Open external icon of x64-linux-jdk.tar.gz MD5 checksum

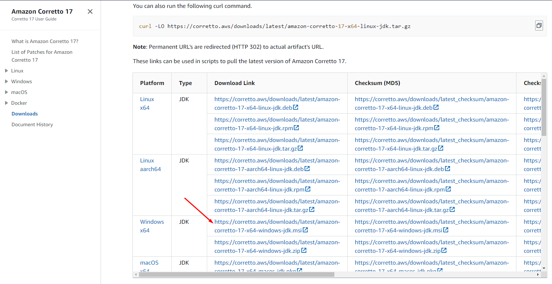[441, 148]
